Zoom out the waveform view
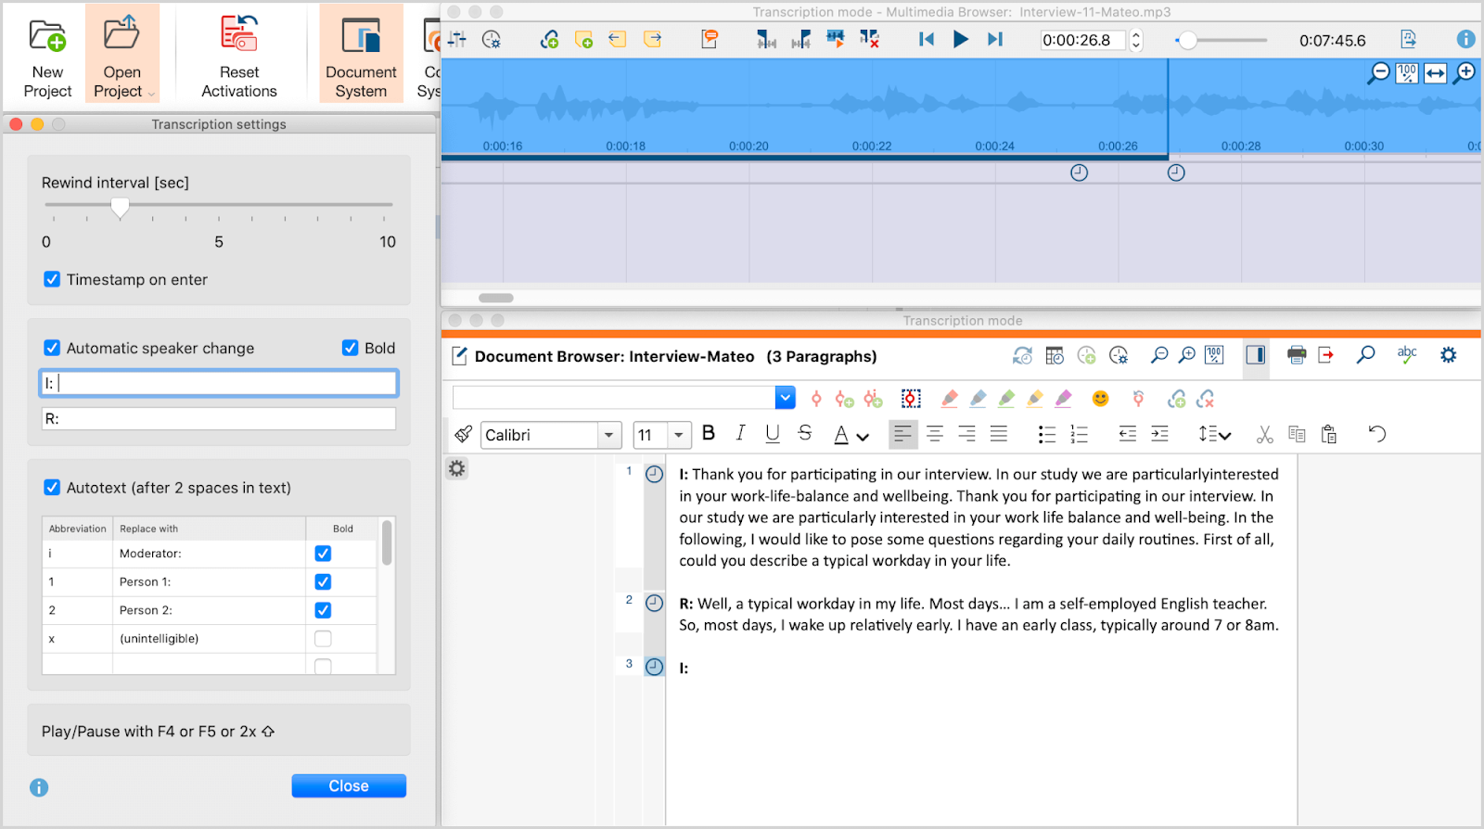Viewport: 1484px width, 829px height. click(x=1379, y=72)
